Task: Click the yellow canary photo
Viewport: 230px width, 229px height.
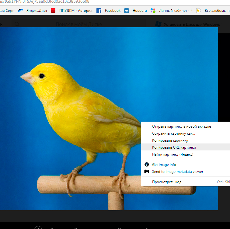Action: coord(76,106)
